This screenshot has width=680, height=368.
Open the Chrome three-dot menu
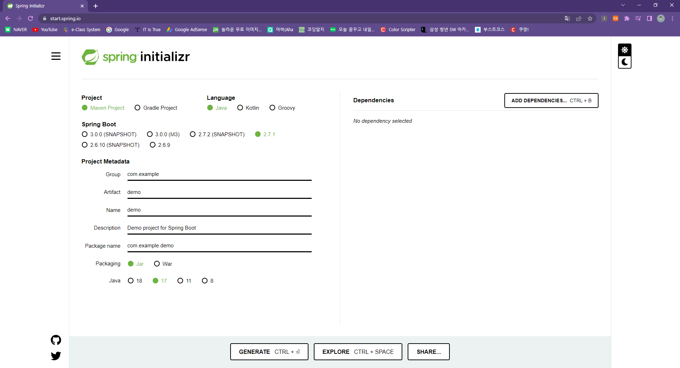pos(672,18)
